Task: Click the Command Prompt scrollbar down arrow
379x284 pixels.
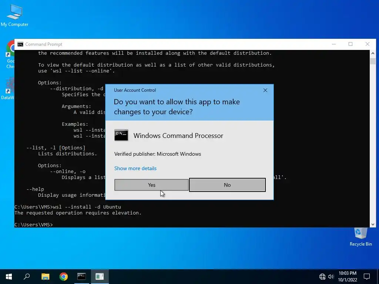Action: point(373,224)
